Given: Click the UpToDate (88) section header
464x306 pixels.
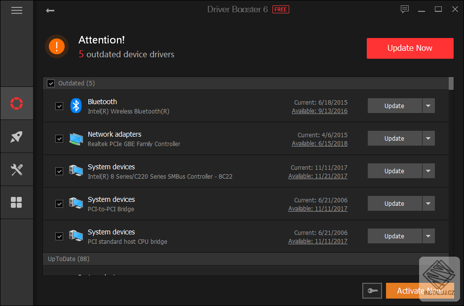Looking at the screenshot, I should (x=246, y=259).
